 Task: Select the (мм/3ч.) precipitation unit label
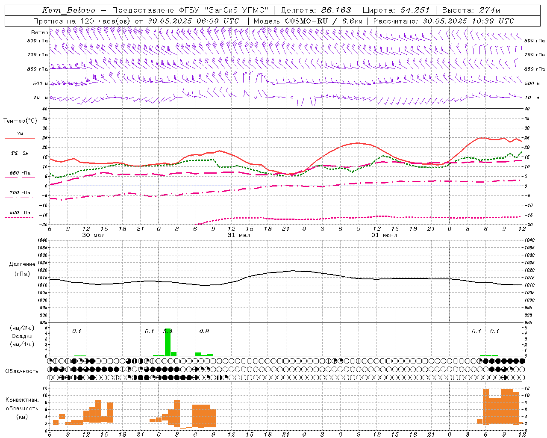point(21,328)
